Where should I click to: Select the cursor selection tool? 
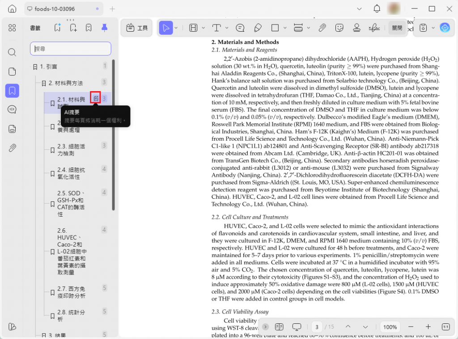pyautogui.click(x=166, y=28)
